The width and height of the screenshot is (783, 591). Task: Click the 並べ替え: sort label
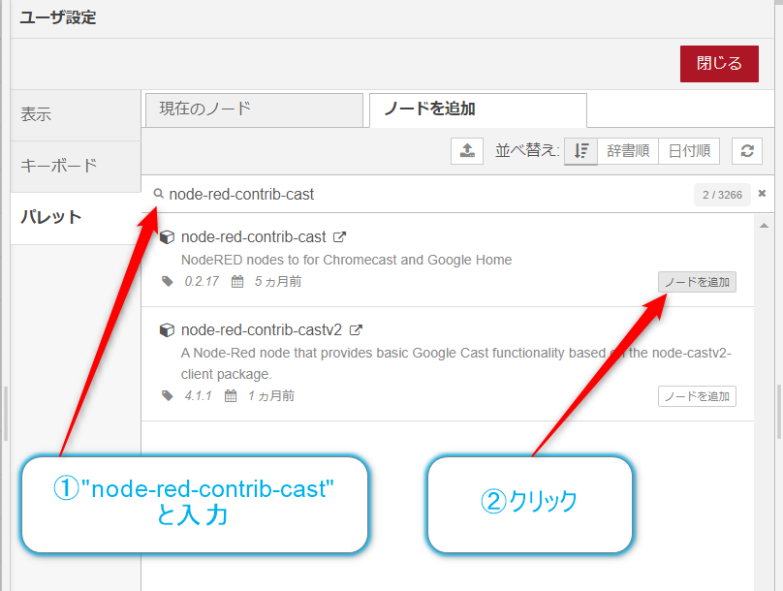click(x=527, y=151)
